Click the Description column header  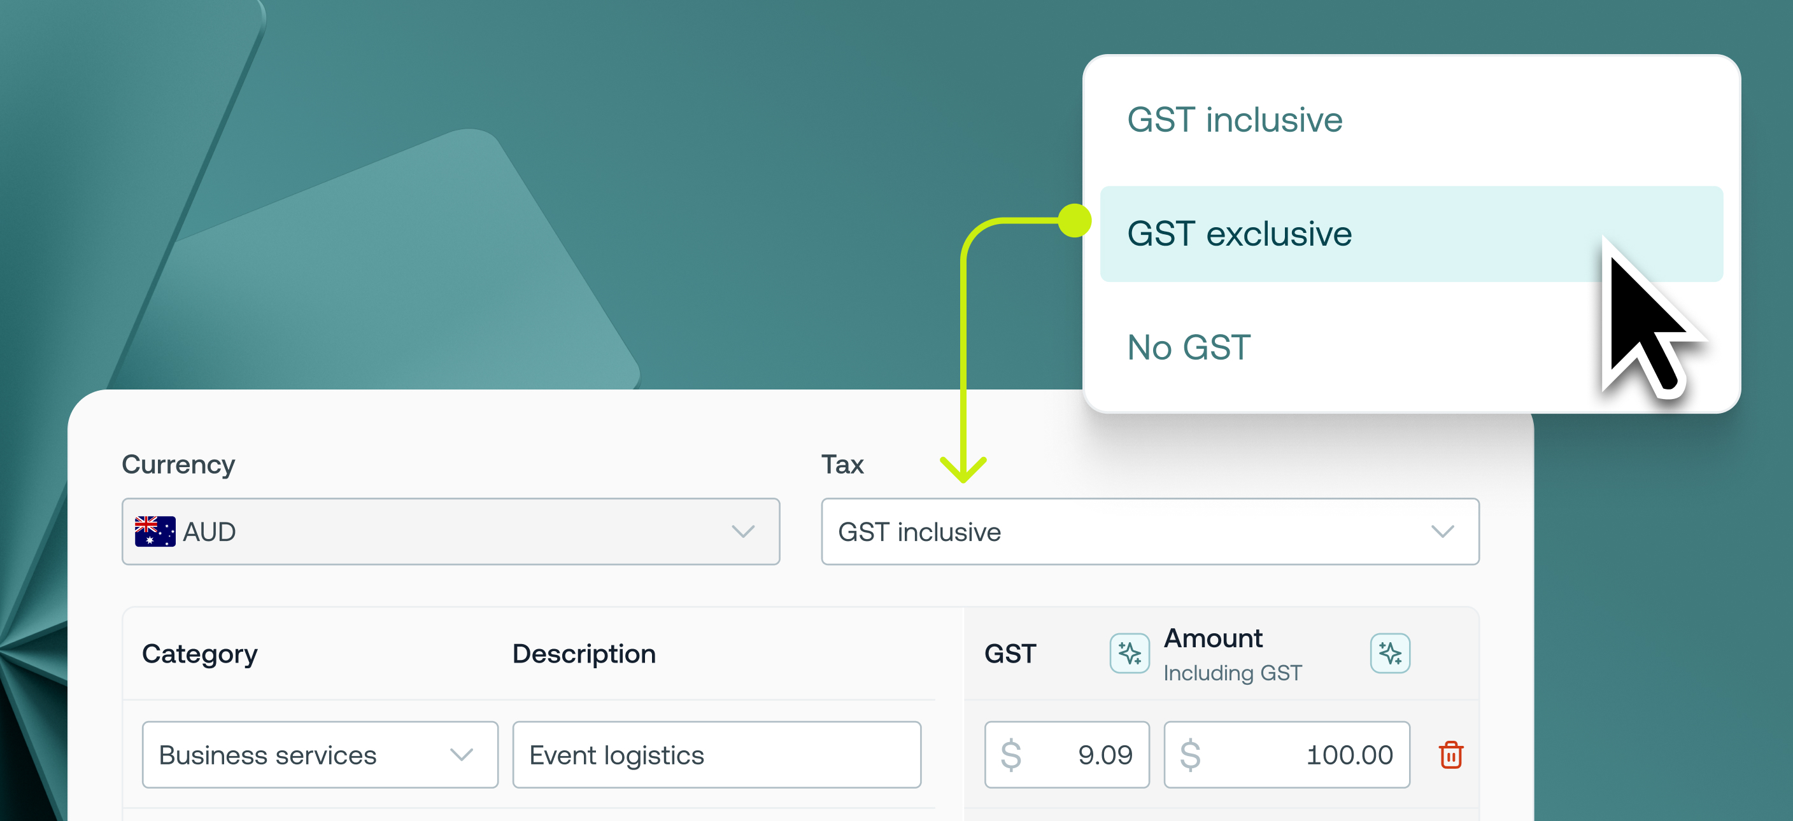[584, 654]
